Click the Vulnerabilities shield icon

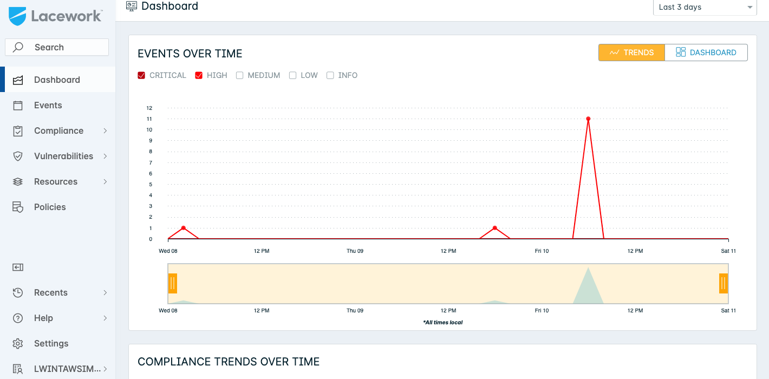click(18, 156)
